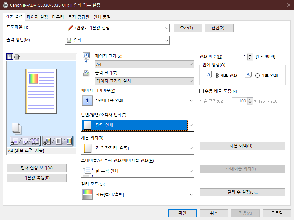The image size is (294, 220).
Task: Open the 출력 방법 output method dropdown
Action: [x=117, y=40]
